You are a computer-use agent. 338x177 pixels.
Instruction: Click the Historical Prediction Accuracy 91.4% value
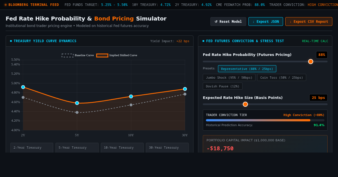tap(319, 125)
